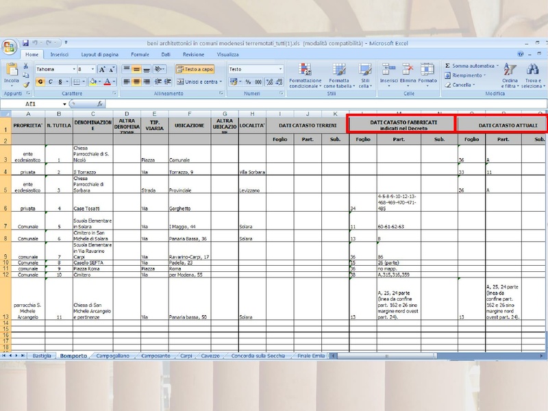Viewport: 548px width, 411px height.
Task: Save the workbook from quick access toolbar
Action: (x=25, y=42)
